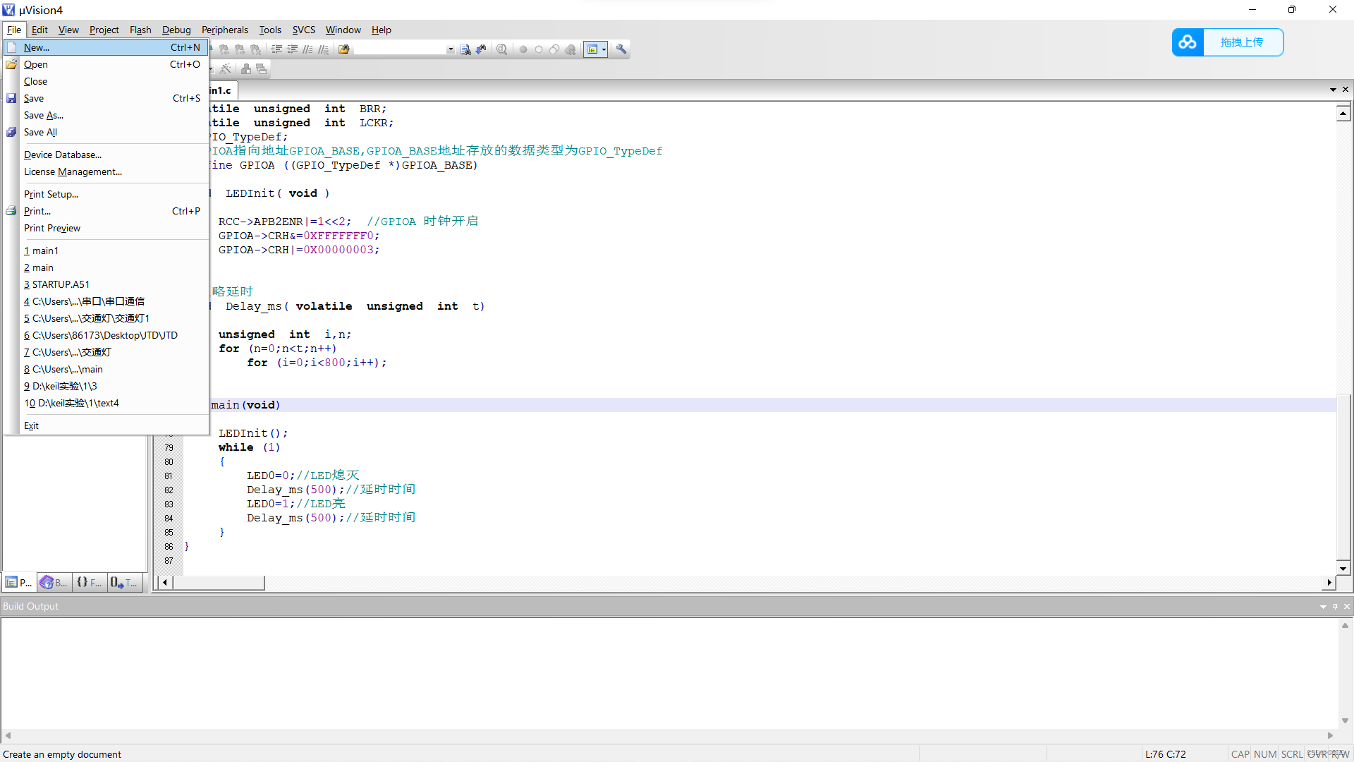Click the Enable/Disable Breakpoint hollow circle icon
Screen dimensions: 1354x762
[x=539, y=49]
